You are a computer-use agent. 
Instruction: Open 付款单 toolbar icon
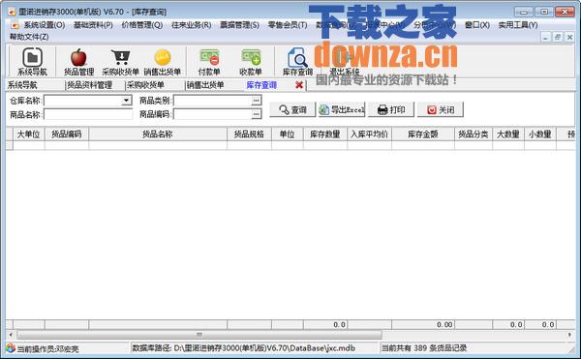click(x=209, y=61)
